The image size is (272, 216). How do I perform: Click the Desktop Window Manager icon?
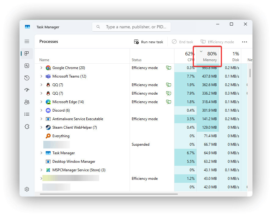(x=48, y=162)
